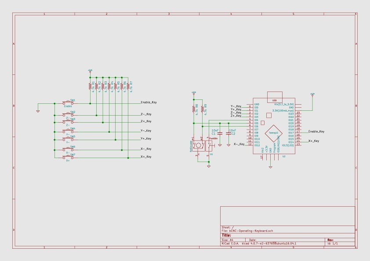Click the X-_Key label at pin 12
The height and width of the screenshot is (261, 370).
(x=239, y=144)
